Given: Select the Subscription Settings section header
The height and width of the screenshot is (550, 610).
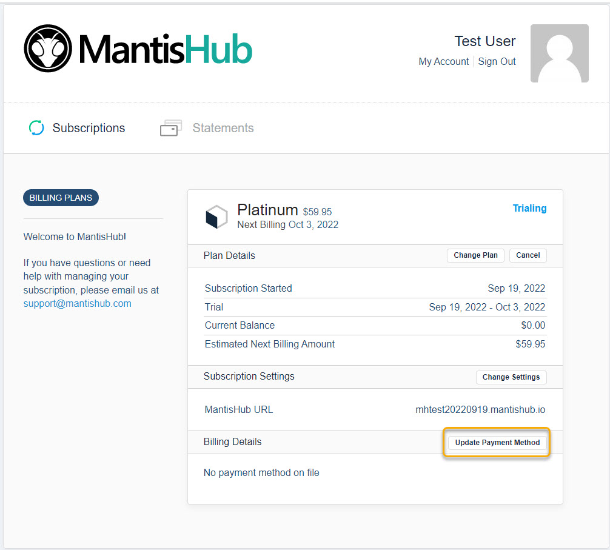Looking at the screenshot, I should 249,376.
